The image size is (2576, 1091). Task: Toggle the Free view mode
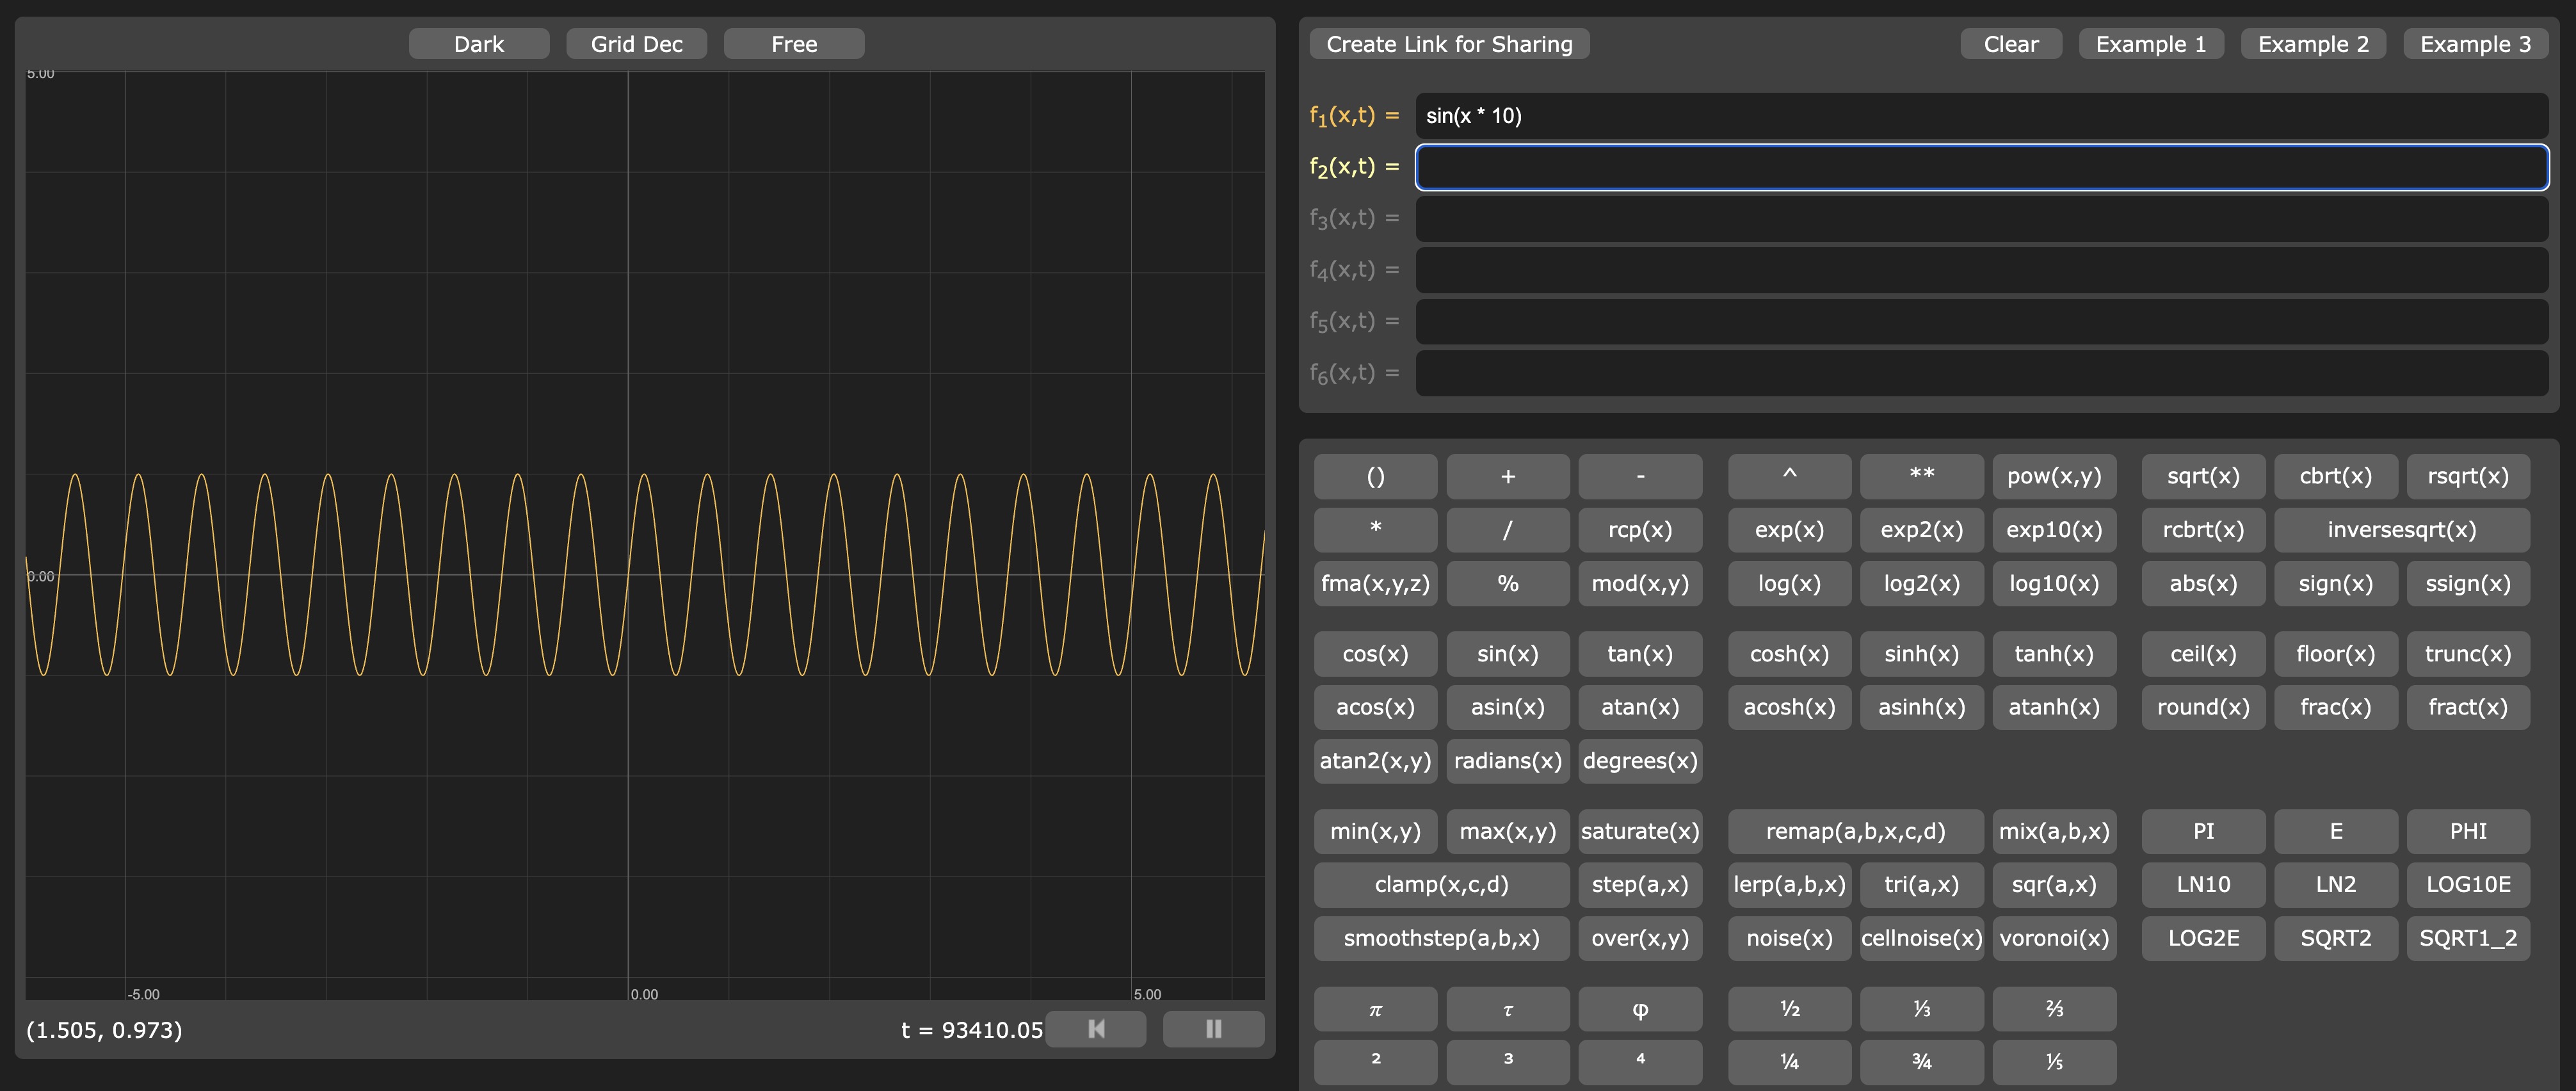(x=794, y=44)
